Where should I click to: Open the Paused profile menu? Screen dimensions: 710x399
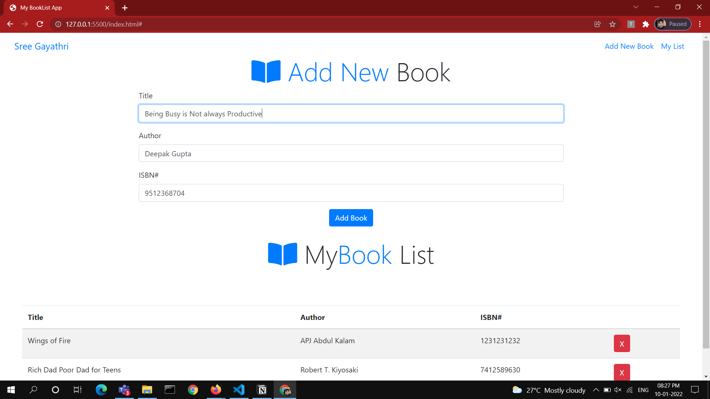coord(673,24)
